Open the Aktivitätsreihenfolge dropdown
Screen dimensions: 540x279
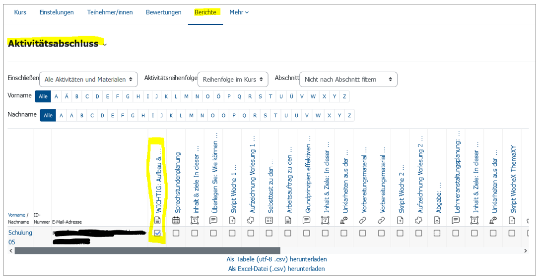233,79
